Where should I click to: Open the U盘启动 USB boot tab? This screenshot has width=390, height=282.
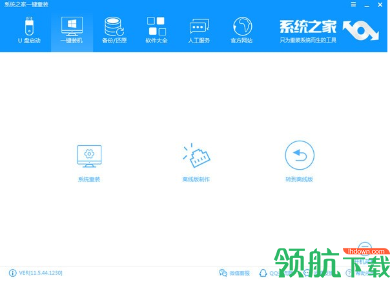(x=29, y=30)
